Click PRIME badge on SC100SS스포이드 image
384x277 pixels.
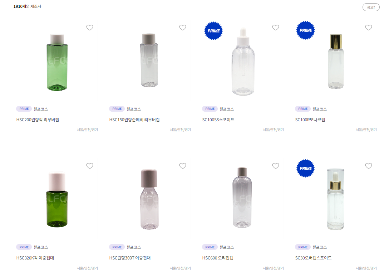coord(213,31)
